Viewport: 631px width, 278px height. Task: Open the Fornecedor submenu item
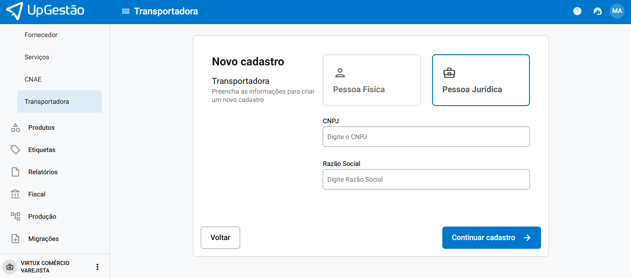tap(41, 35)
